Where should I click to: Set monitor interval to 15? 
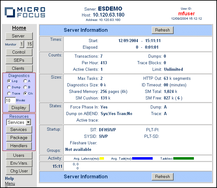[x=29, y=44]
